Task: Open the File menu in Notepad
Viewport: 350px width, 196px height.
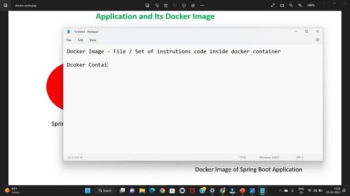Action: [x=69, y=40]
